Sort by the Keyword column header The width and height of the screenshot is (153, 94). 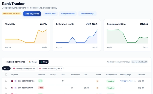(x=14, y=75)
